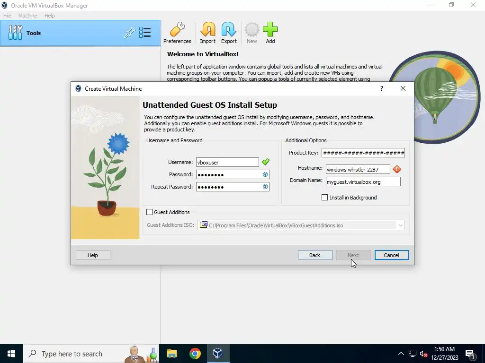Click the "Welcome to VirtualBox!" heading

[x=203, y=54]
